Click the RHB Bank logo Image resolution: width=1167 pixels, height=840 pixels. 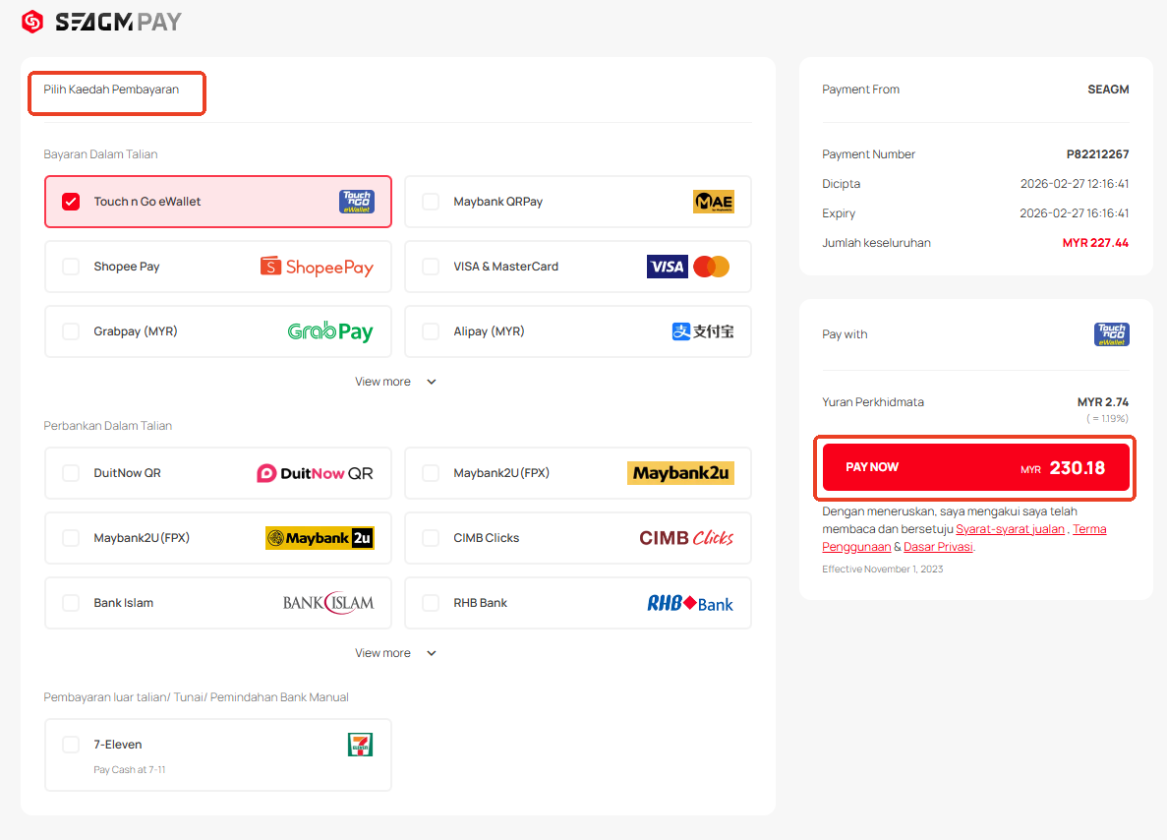689,603
